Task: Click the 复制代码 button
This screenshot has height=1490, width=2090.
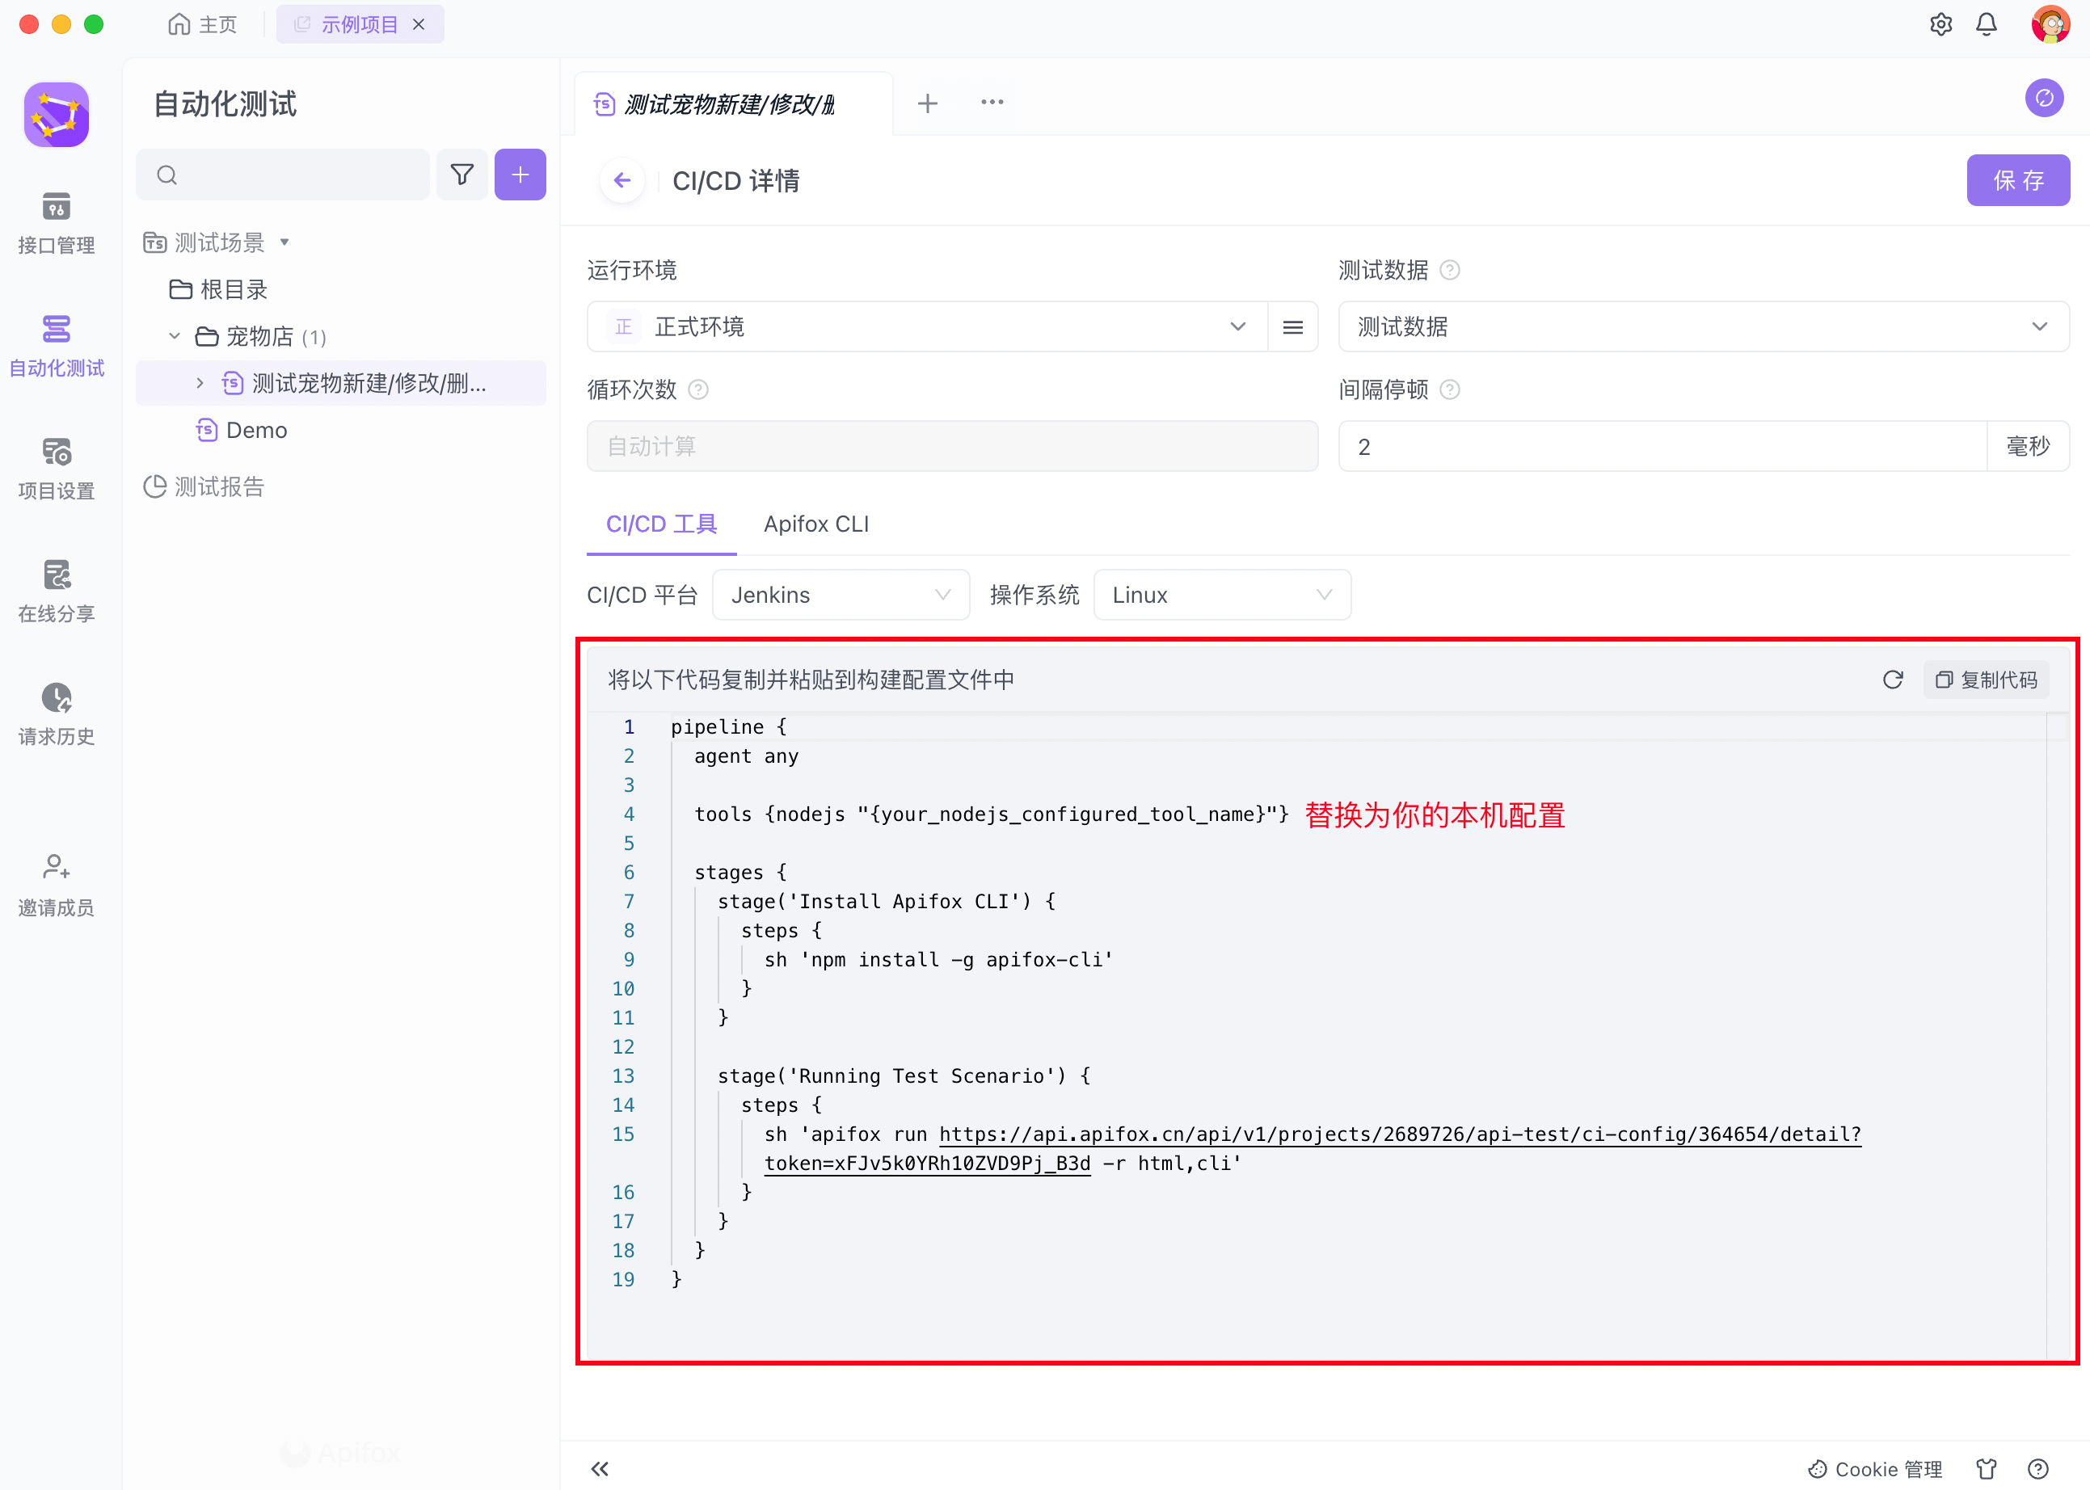Action: tap(1986, 680)
